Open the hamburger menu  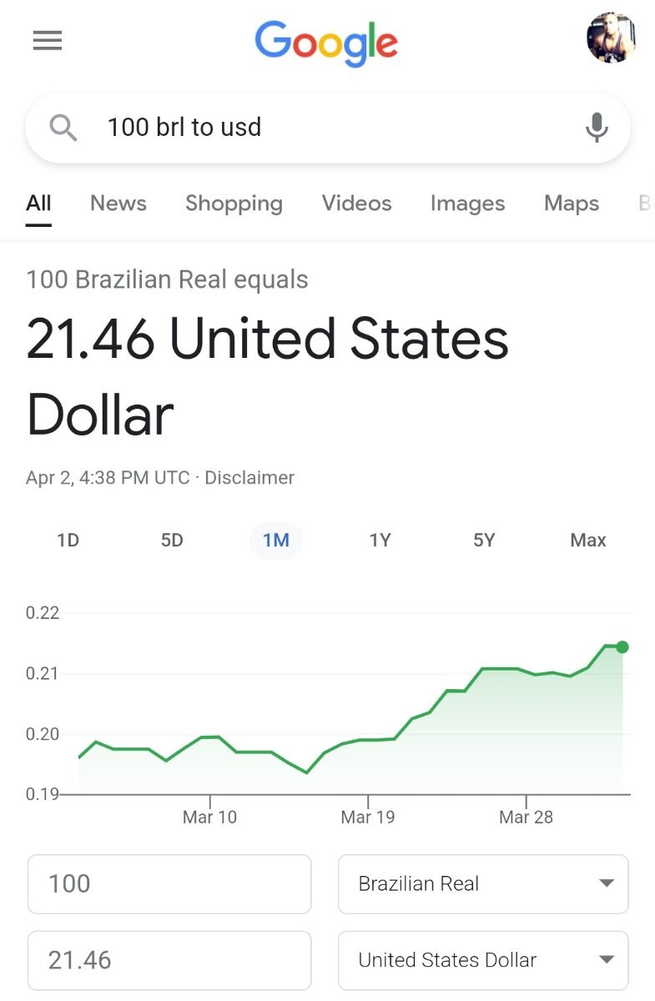pyautogui.click(x=48, y=40)
